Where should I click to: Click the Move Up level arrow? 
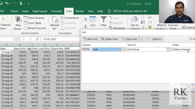142,39
